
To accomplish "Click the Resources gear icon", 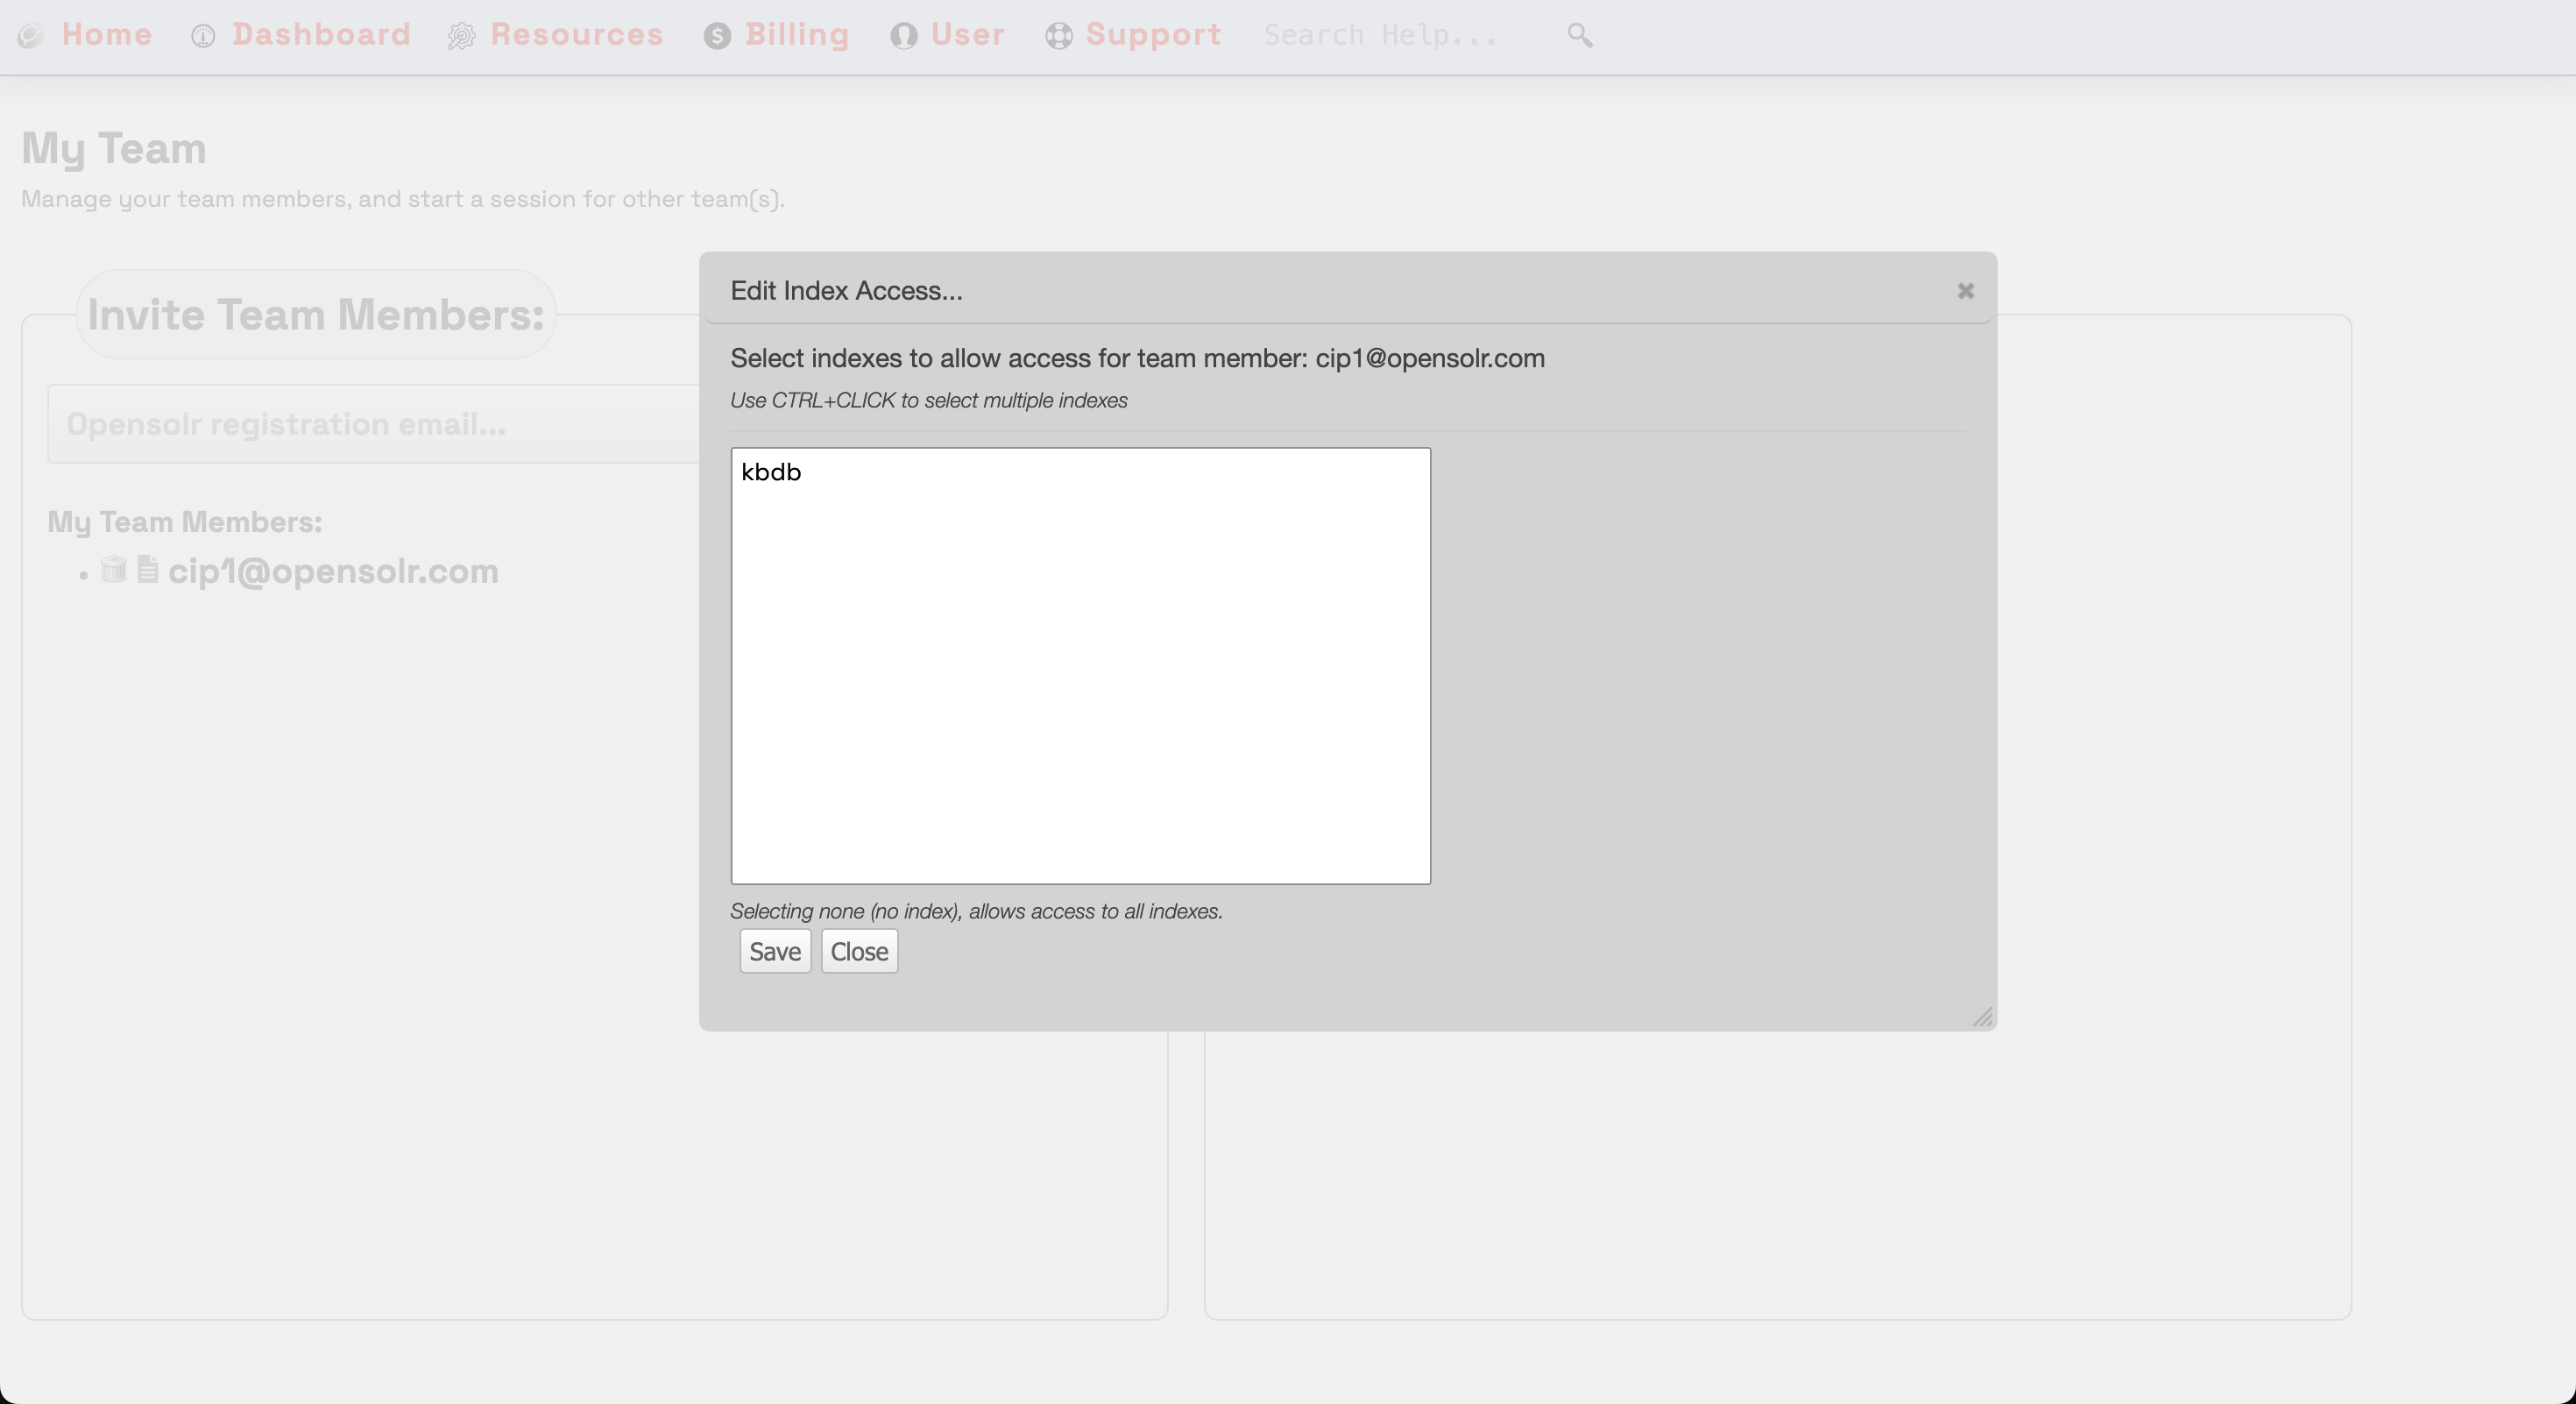I will point(461,36).
